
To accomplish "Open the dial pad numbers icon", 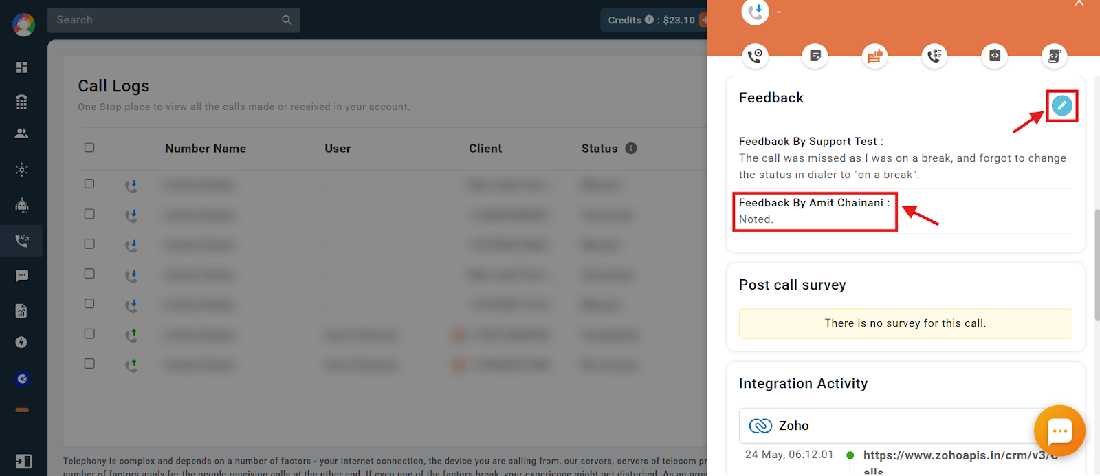I will pos(22,102).
